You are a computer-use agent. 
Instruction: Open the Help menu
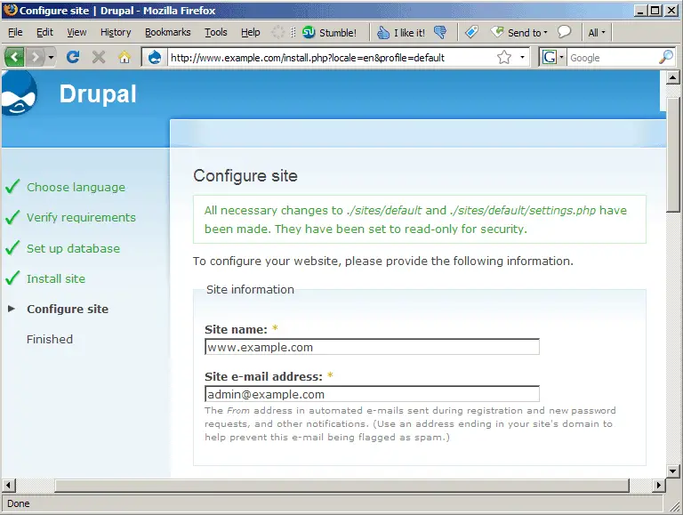(251, 32)
